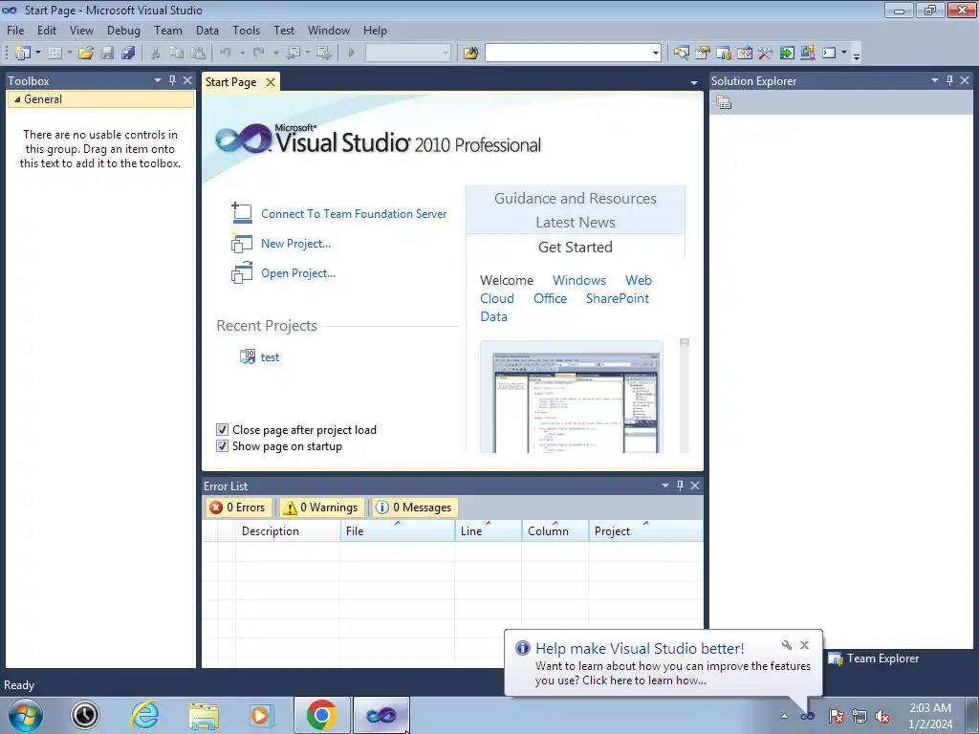979x734 pixels.
Task: Click the Paste clipboard icon
Action: [x=198, y=54]
